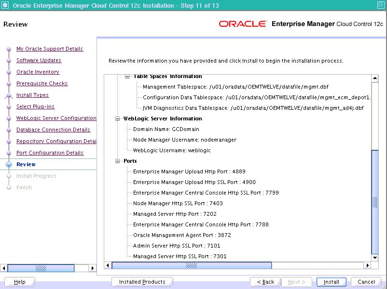Go to the Software Updates step

39,60
